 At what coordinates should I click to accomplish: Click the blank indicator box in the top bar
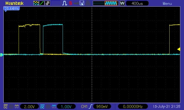click(56, 3)
